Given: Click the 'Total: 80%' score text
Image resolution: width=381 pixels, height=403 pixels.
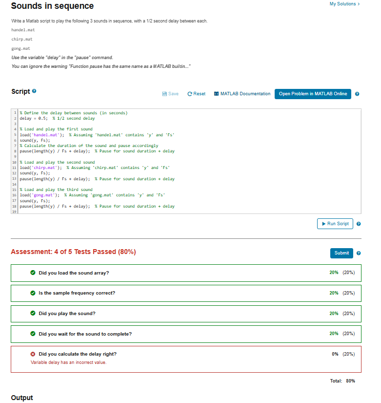Looking at the screenshot, I should click(x=342, y=381).
